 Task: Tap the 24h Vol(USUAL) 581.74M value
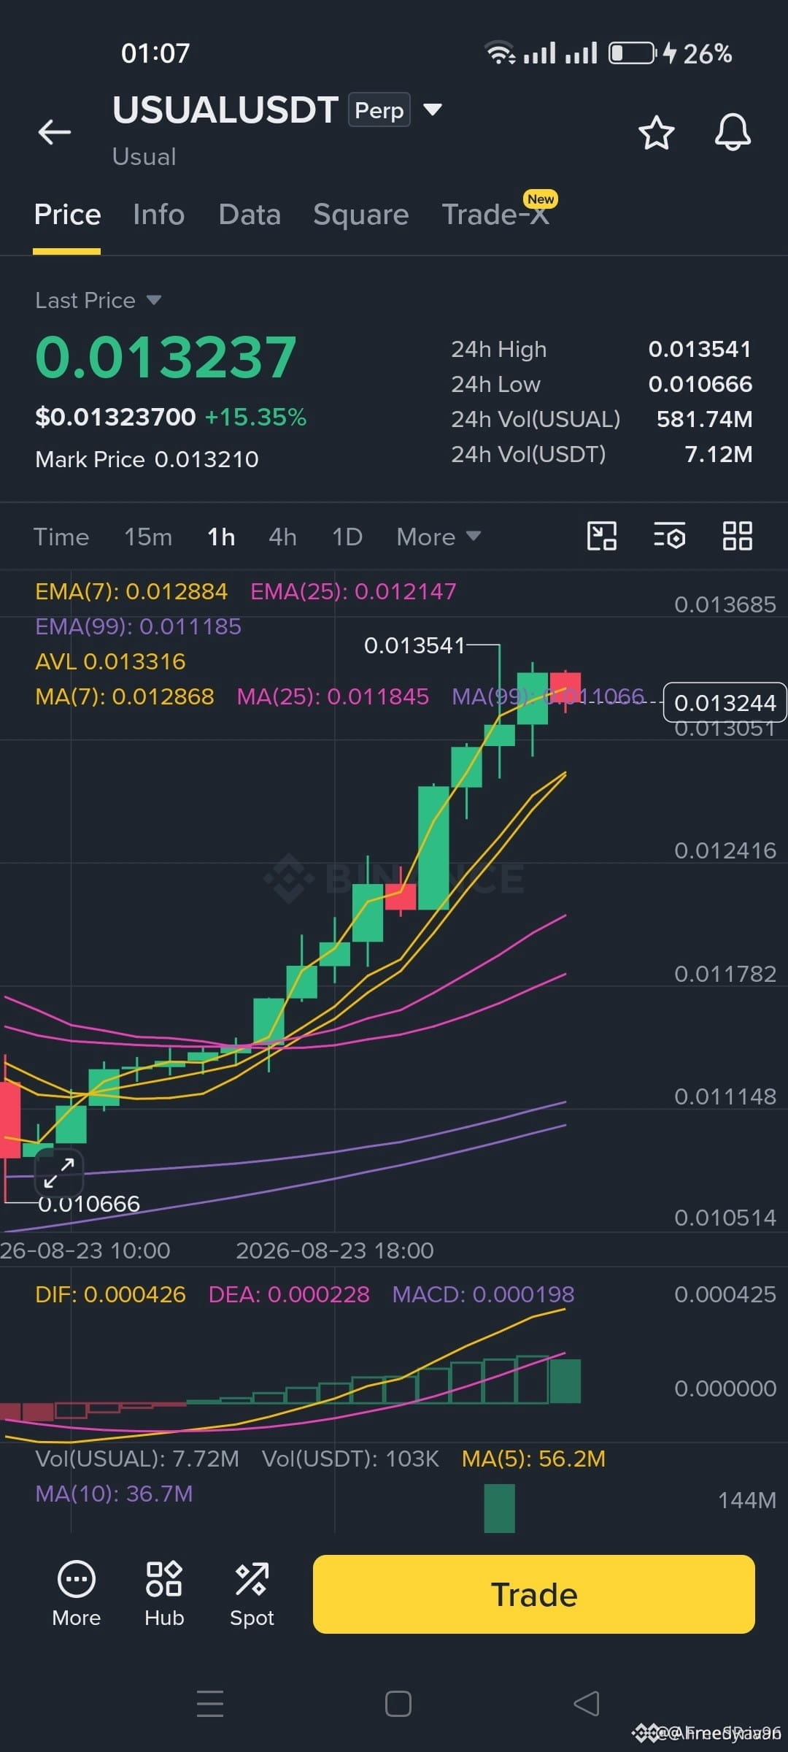(704, 419)
